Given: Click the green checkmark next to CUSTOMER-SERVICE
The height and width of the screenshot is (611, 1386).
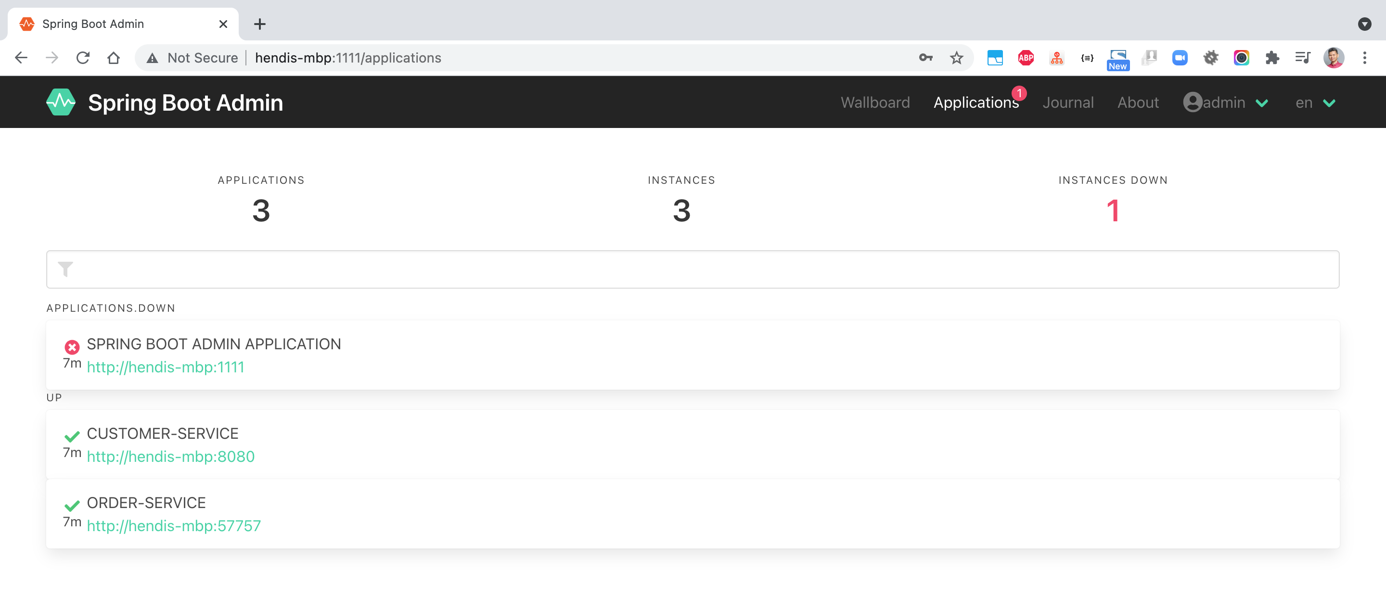Looking at the screenshot, I should [73, 436].
